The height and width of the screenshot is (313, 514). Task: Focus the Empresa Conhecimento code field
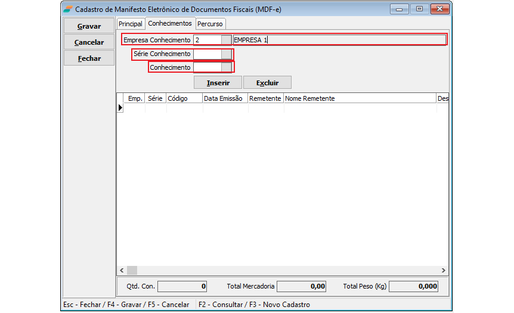pyautogui.click(x=207, y=40)
